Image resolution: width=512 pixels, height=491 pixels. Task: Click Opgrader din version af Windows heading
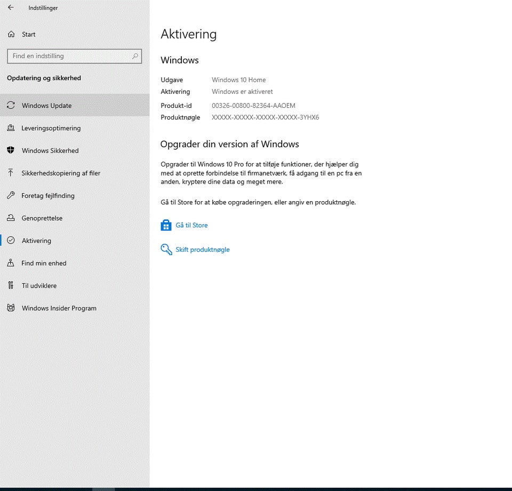[x=229, y=144]
